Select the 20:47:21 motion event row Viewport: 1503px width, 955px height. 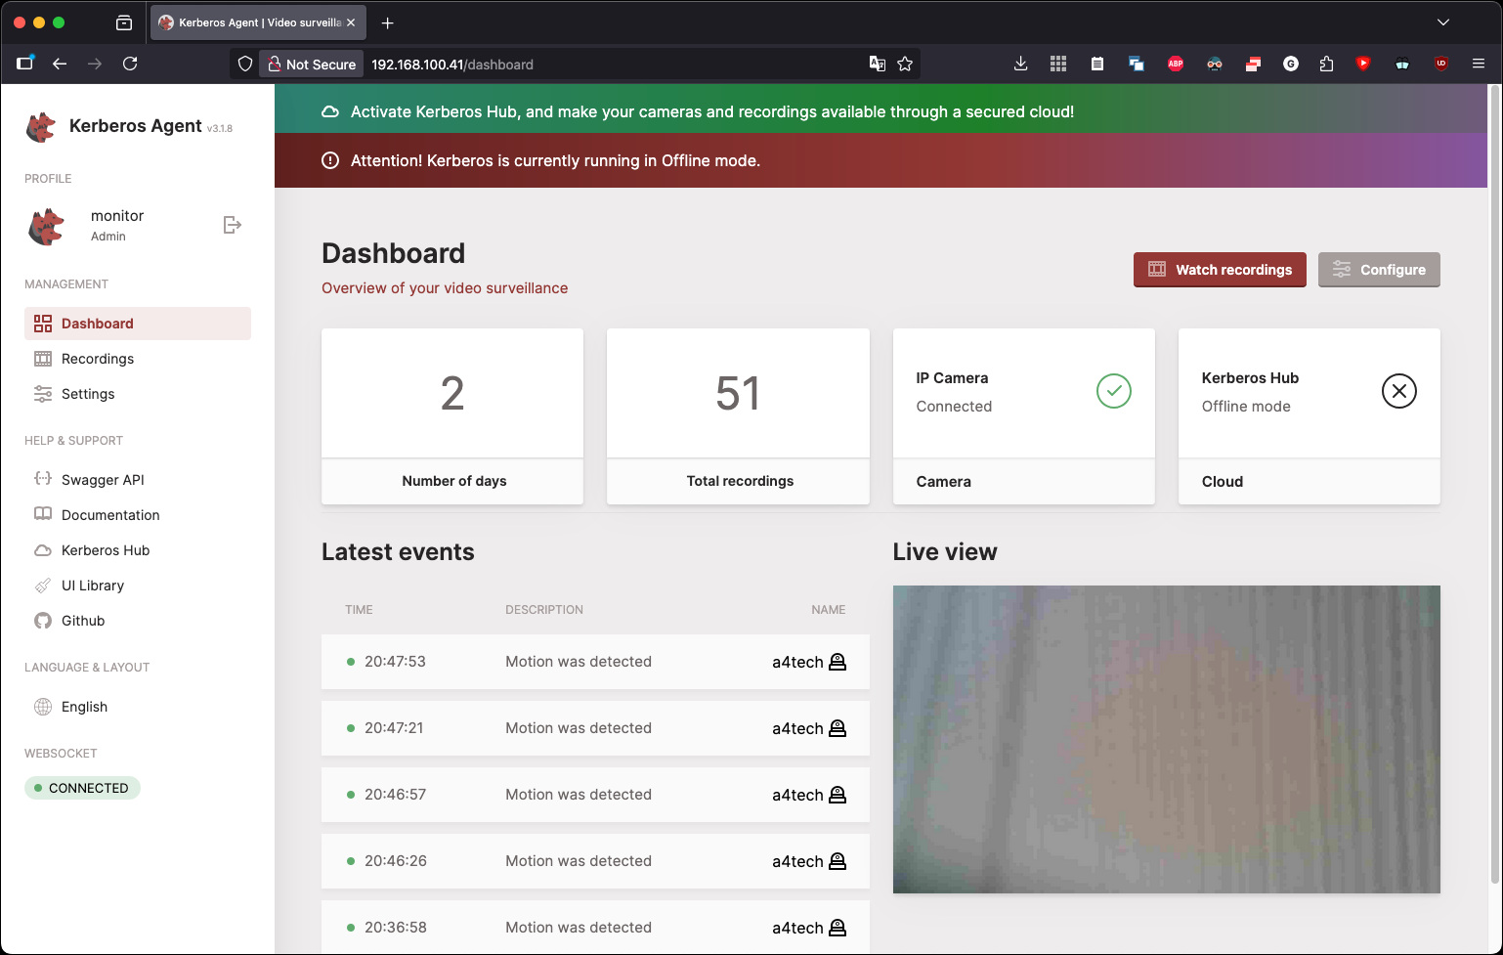(595, 728)
